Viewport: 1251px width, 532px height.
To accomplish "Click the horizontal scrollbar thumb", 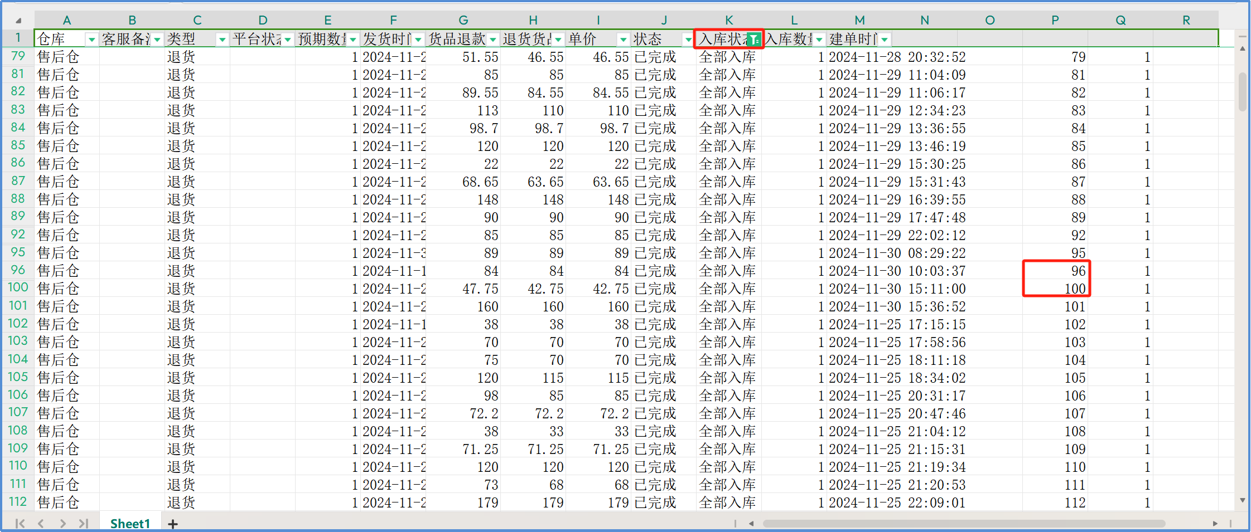I will click(x=964, y=524).
